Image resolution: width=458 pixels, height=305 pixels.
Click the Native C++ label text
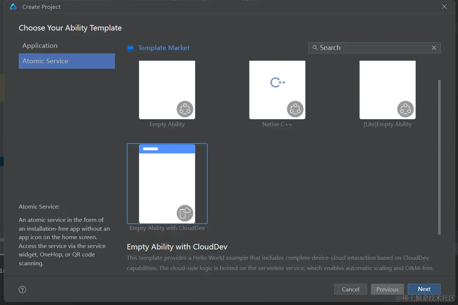pyautogui.click(x=277, y=124)
